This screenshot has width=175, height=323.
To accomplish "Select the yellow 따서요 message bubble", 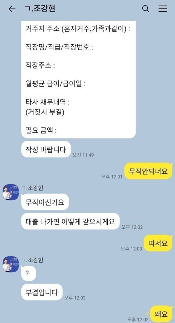I will (158, 243).
